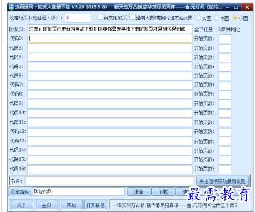Image resolution: width=255 pixels, height=212 pixels.
Task: Click the 开始页数 box for 代码6
Action: [x=225, y=76]
